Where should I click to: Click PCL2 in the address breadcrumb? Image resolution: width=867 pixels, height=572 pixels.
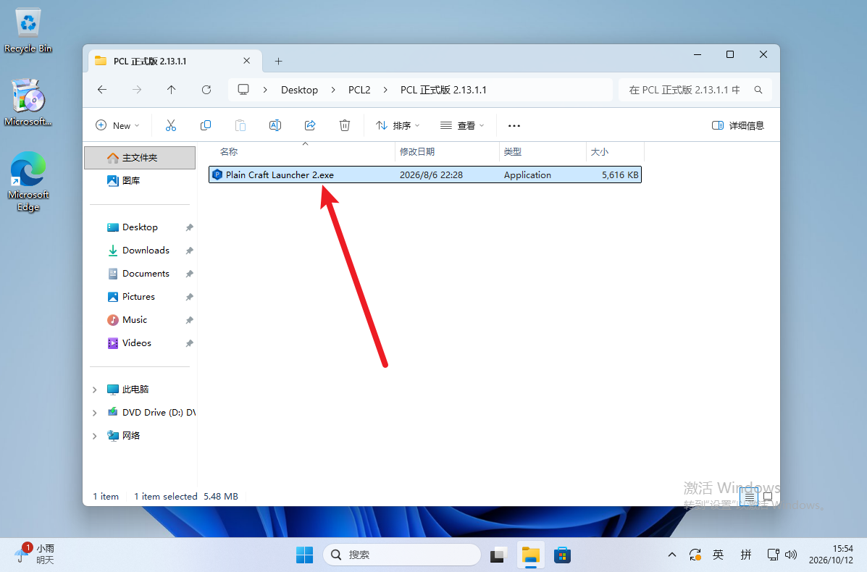pyautogui.click(x=359, y=90)
